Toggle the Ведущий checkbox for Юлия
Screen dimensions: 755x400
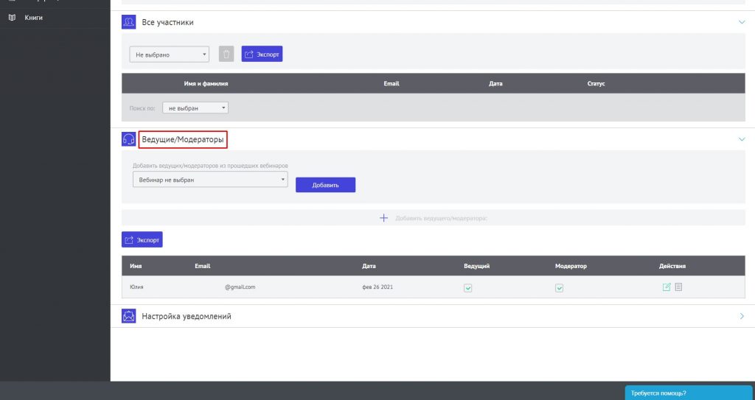[467, 288]
